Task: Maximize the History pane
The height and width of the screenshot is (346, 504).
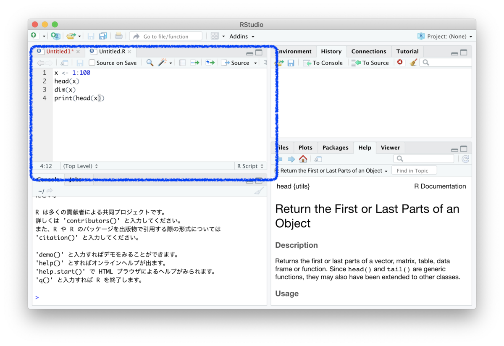Action: [464, 53]
